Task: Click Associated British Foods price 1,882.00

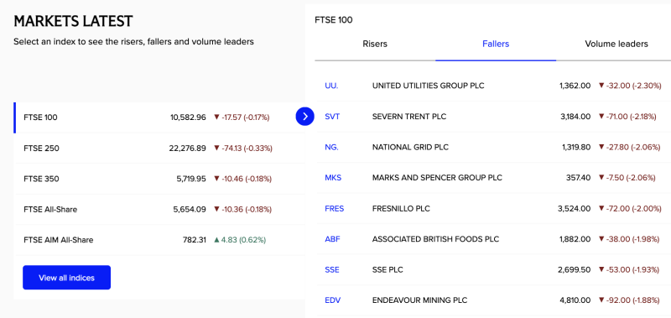Action: pyautogui.click(x=575, y=239)
